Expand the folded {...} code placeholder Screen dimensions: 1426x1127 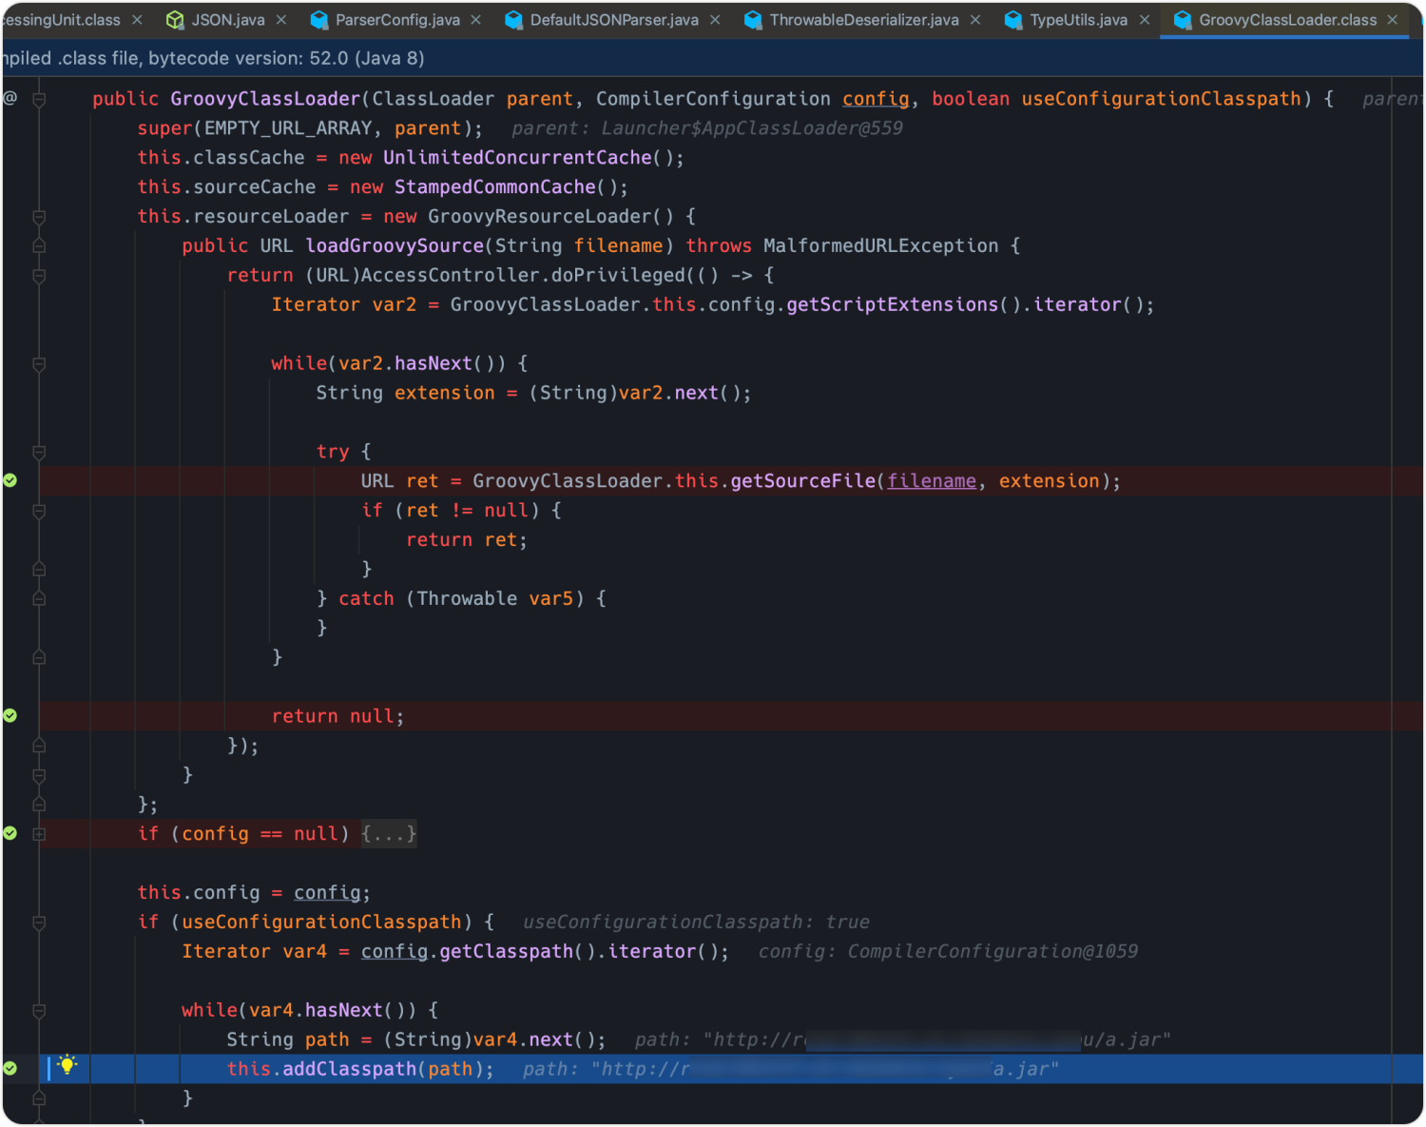pyautogui.click(x=389, y=834)
